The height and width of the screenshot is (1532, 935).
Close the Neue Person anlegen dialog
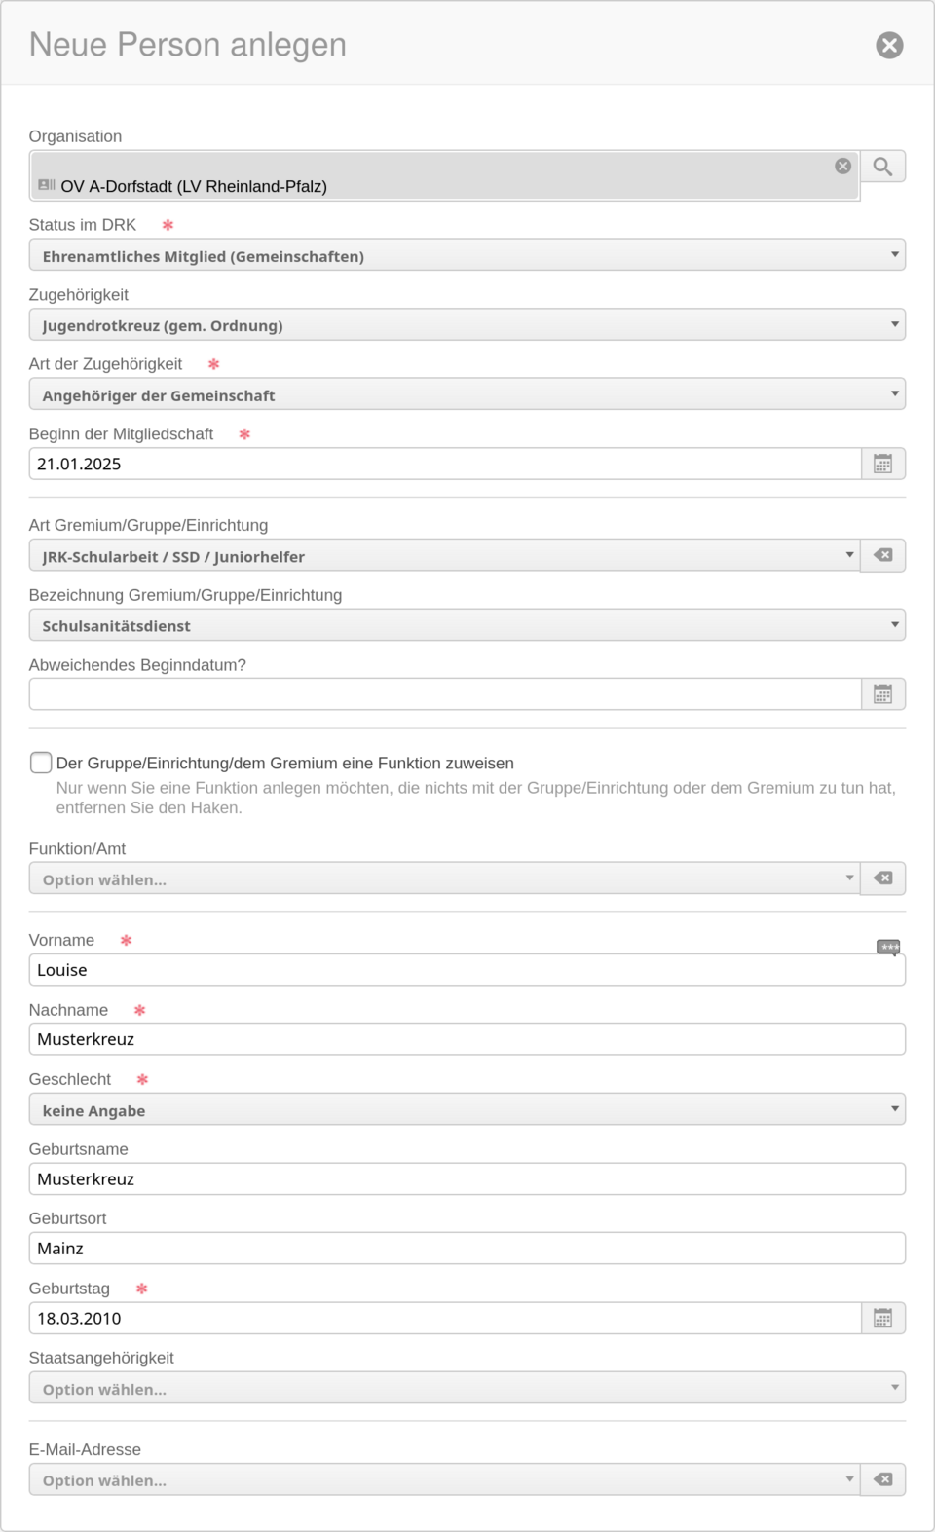[x=889, y=45]
